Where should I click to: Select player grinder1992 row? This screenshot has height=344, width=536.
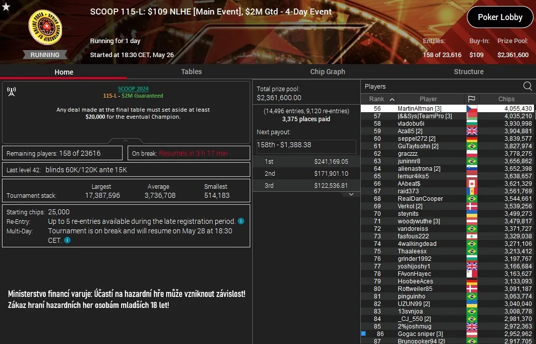pyautogui.click(x=447, y=259)
